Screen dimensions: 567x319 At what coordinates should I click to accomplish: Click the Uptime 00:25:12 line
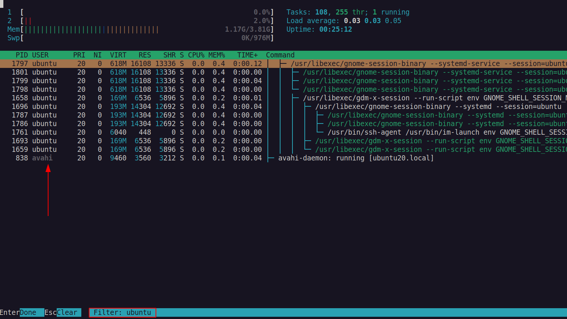319,29
